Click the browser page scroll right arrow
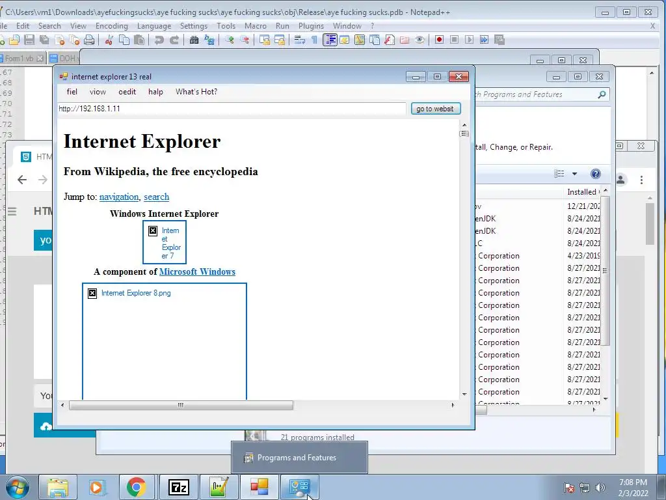Viewport: 666px width, 500px height. click(x=453, y=405)
